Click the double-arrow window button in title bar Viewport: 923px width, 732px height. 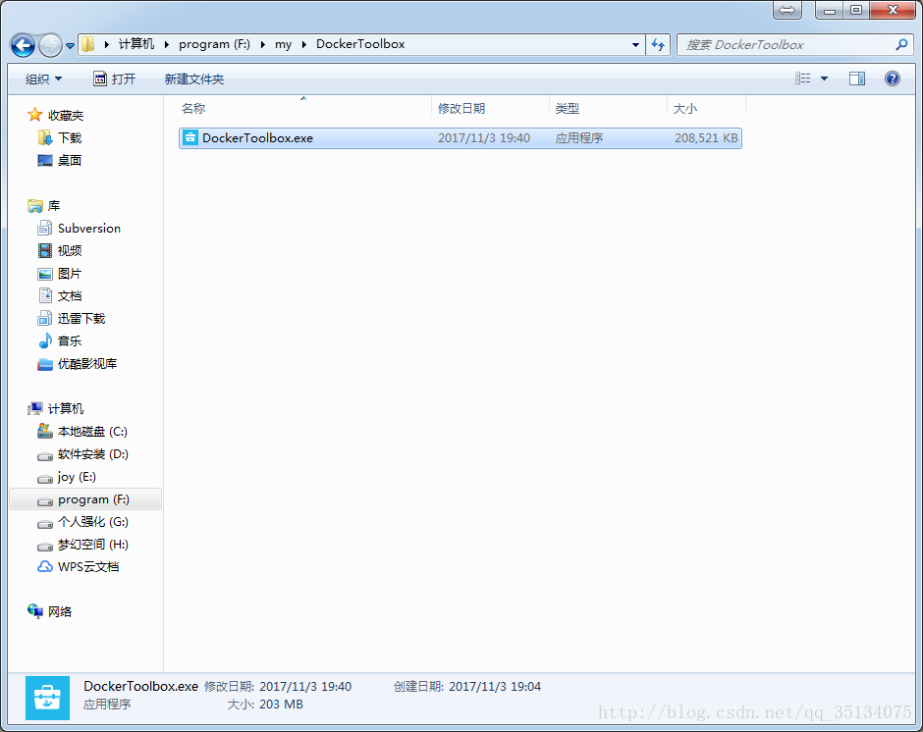click(x=787, y=10)
